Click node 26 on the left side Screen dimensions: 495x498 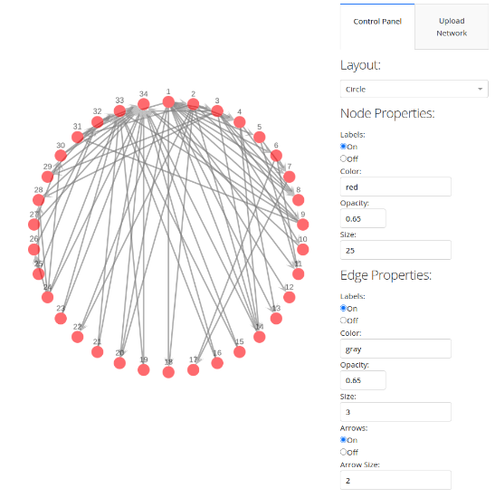pos(34,249)
